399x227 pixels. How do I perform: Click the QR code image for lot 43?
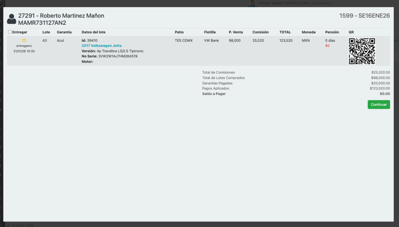click(362, 51)
